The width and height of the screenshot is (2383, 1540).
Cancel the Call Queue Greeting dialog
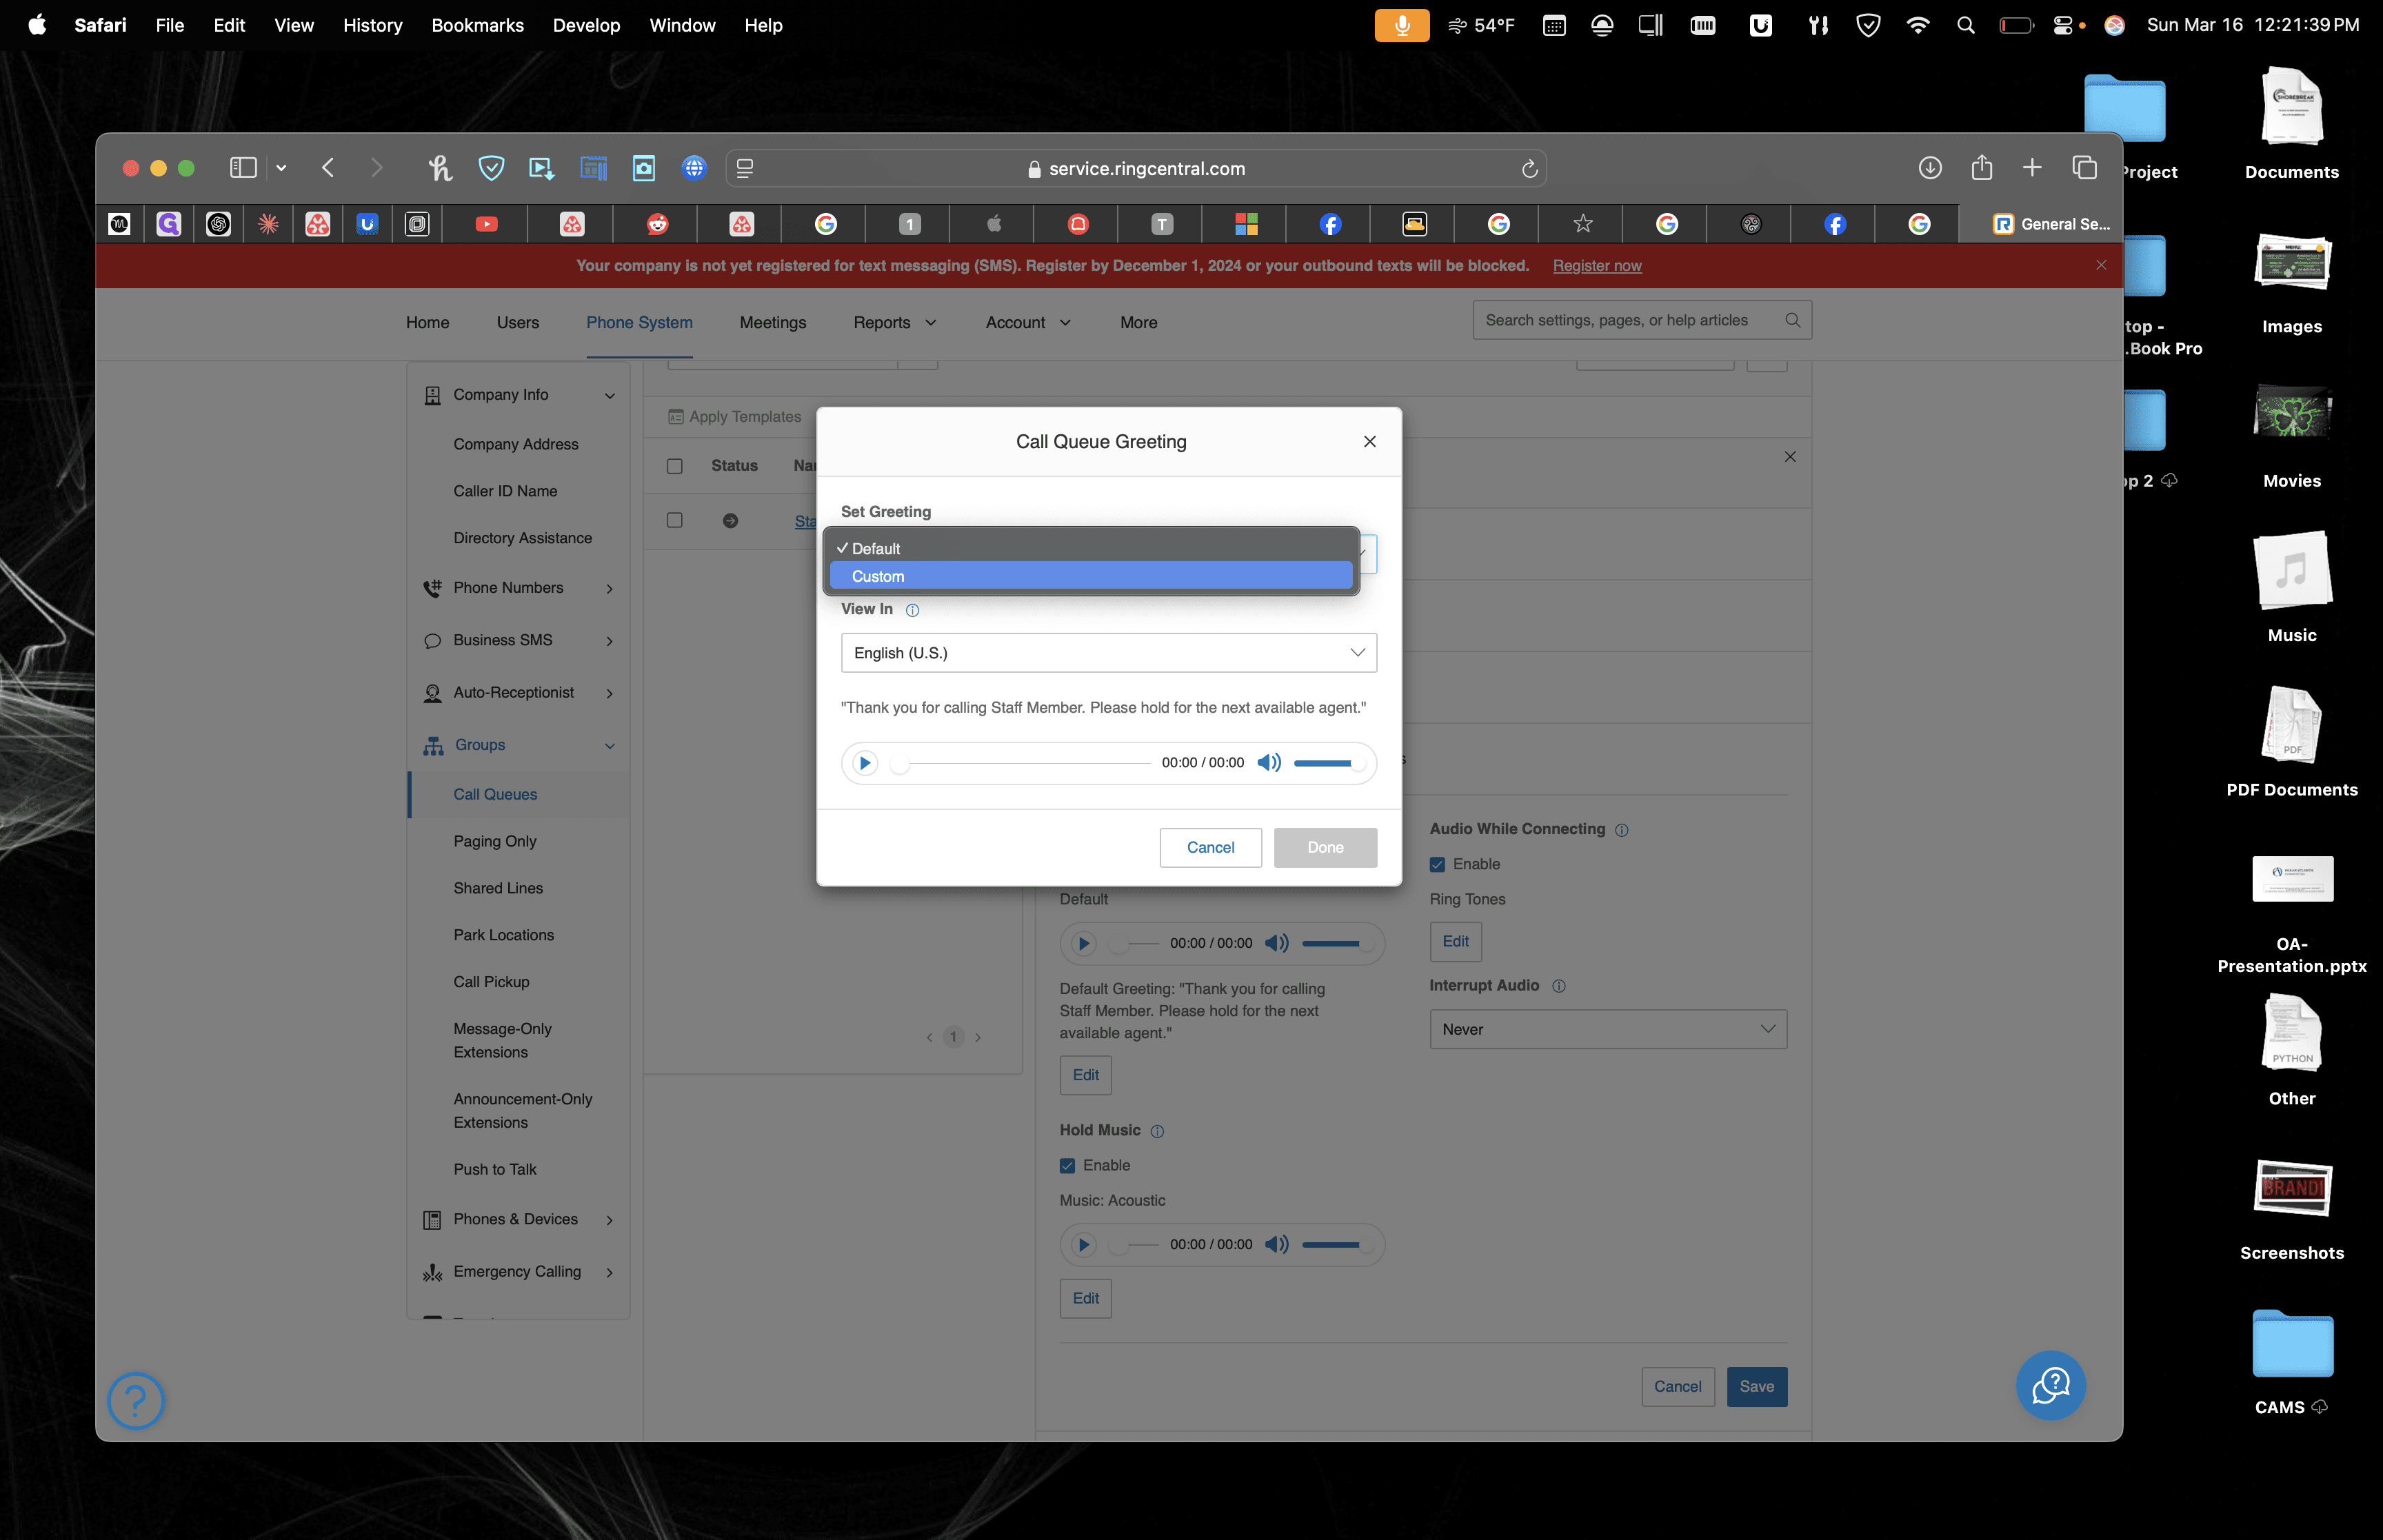point(1210,847)
